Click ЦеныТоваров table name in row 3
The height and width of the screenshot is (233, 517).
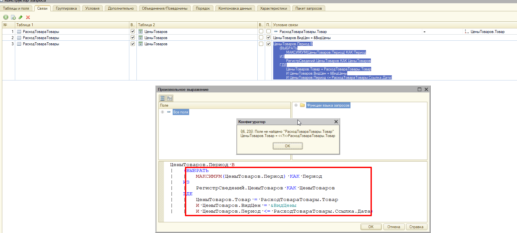click(x=156, y=44)
